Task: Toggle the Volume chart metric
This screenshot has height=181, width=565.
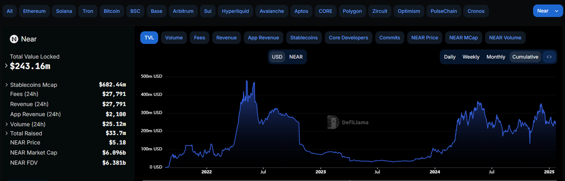Action: pyautogui.click(x=174, y=38)
